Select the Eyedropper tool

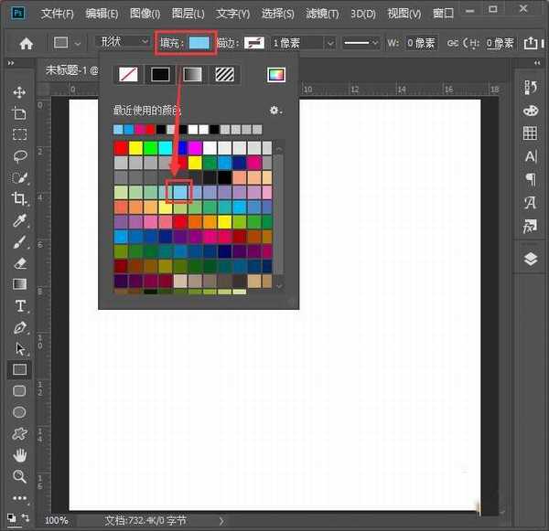point(19,221)
